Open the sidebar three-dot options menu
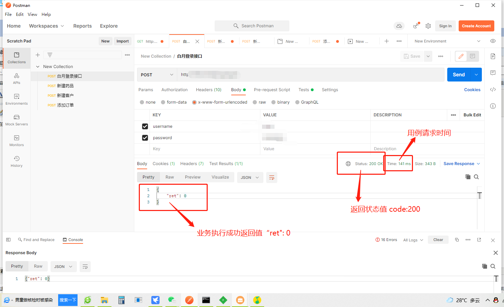 coord(127,55)
